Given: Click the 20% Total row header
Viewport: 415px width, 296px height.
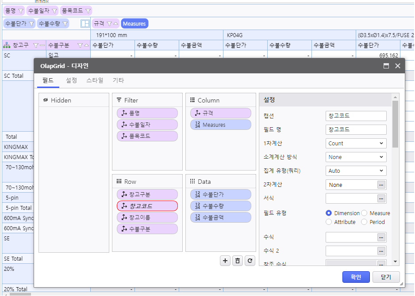Looking at the screenshot, I should (18, 289).
